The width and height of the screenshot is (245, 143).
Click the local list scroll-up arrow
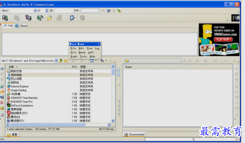(113, 67)
